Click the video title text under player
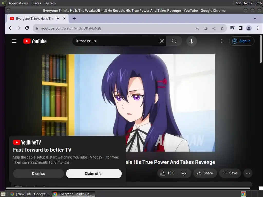Viewport: 263px width, 197px height. tap(170, 162)
